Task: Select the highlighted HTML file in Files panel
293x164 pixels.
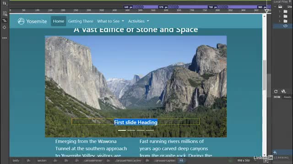Action: 283,26
